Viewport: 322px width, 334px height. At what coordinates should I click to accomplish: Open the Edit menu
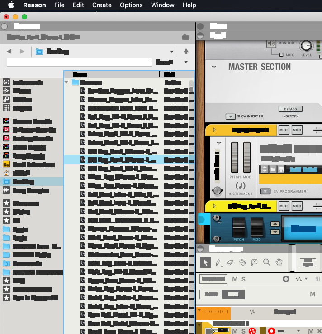point(78,5)
